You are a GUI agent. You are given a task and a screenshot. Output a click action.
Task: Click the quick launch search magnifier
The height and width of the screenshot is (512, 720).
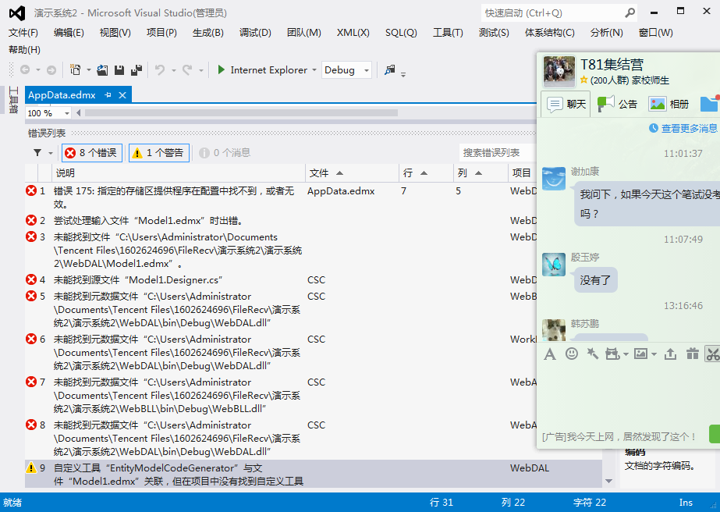(x=630, y=12)
